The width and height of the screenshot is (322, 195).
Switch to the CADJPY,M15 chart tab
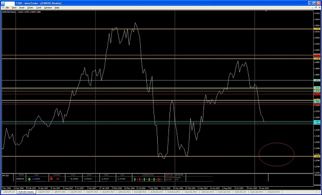(x=44, y=192)
